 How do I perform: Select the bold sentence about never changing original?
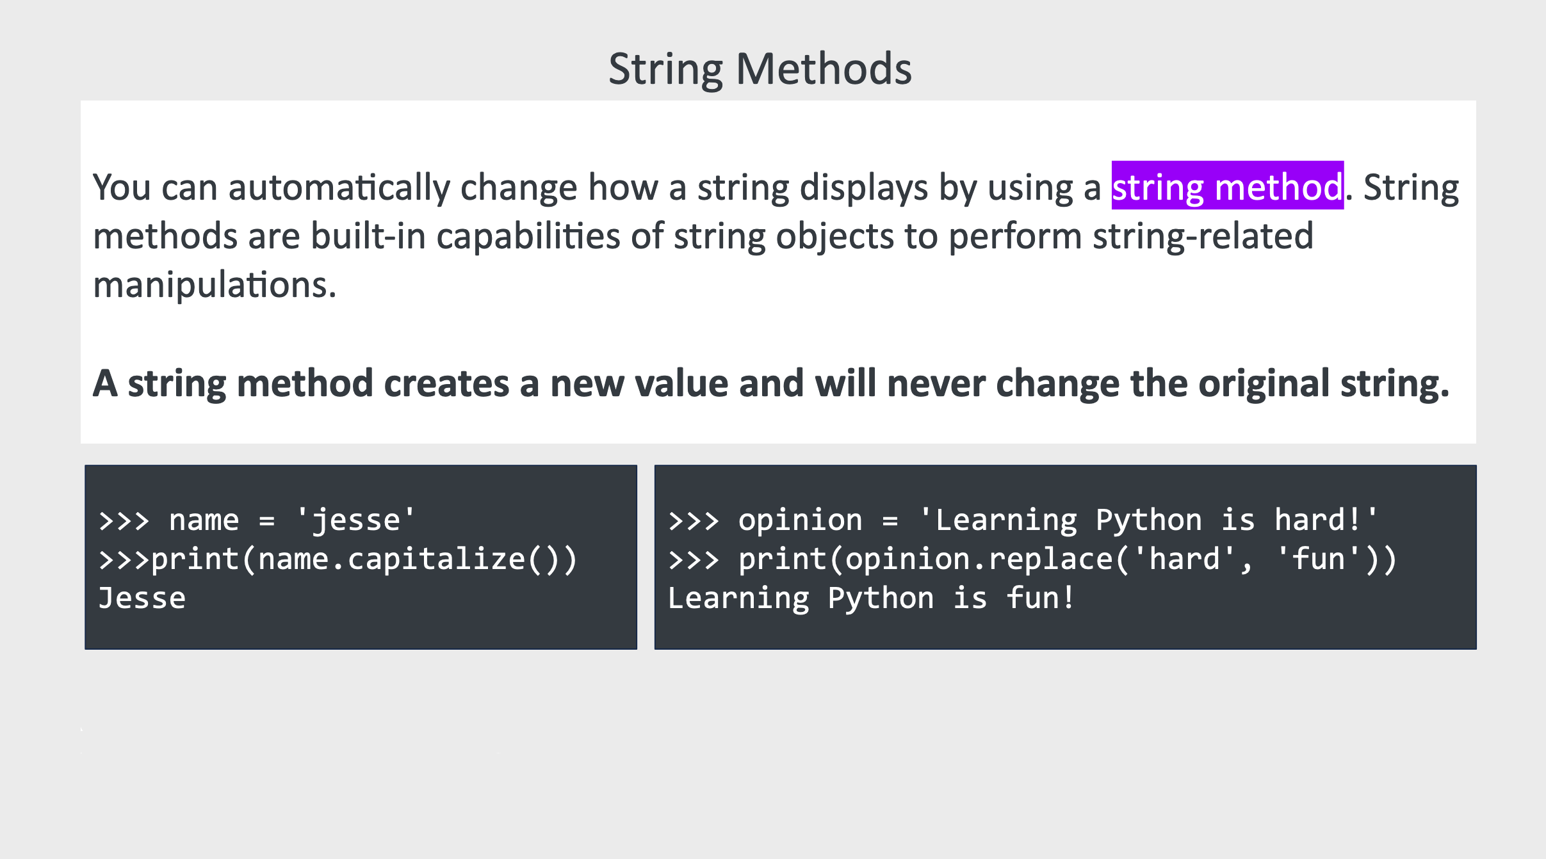tap(771, 384)
